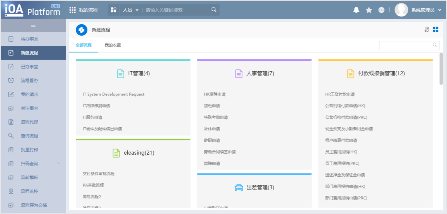The height and width of the screenshot is (214, 447).
Task: Open 劳动合同续签申请 process
Action: pos(220,152)
